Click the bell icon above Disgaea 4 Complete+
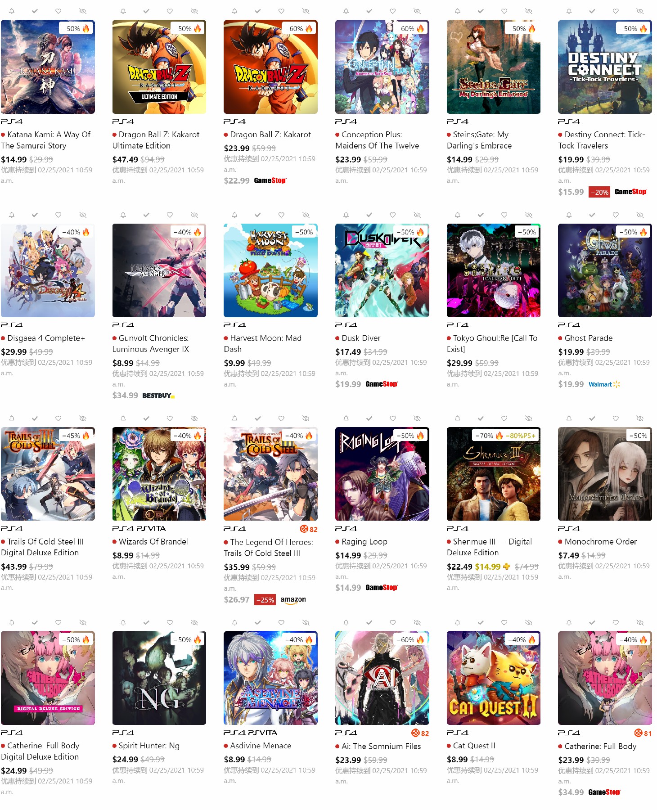Image resolution: width=657 pixels, height=810 pixels. pyautogui.click(x=12, y=215)
